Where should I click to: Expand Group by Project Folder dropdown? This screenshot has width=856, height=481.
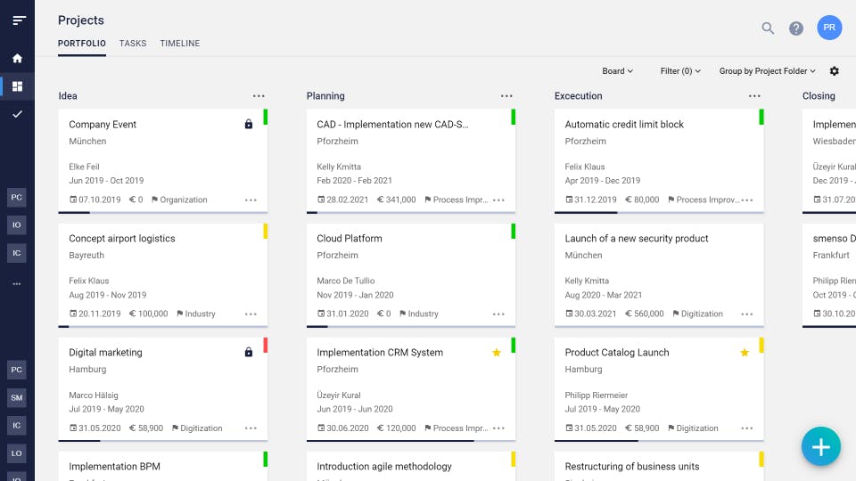tap(768, 71)
